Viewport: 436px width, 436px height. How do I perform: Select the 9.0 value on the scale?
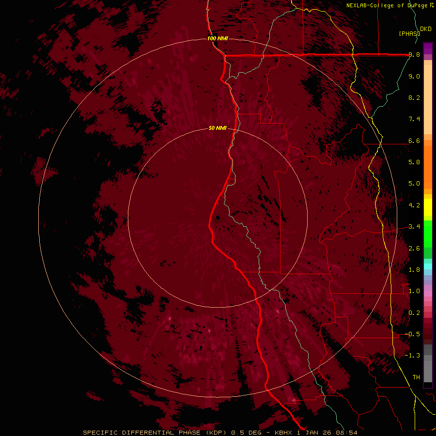[x=414, y=76]
